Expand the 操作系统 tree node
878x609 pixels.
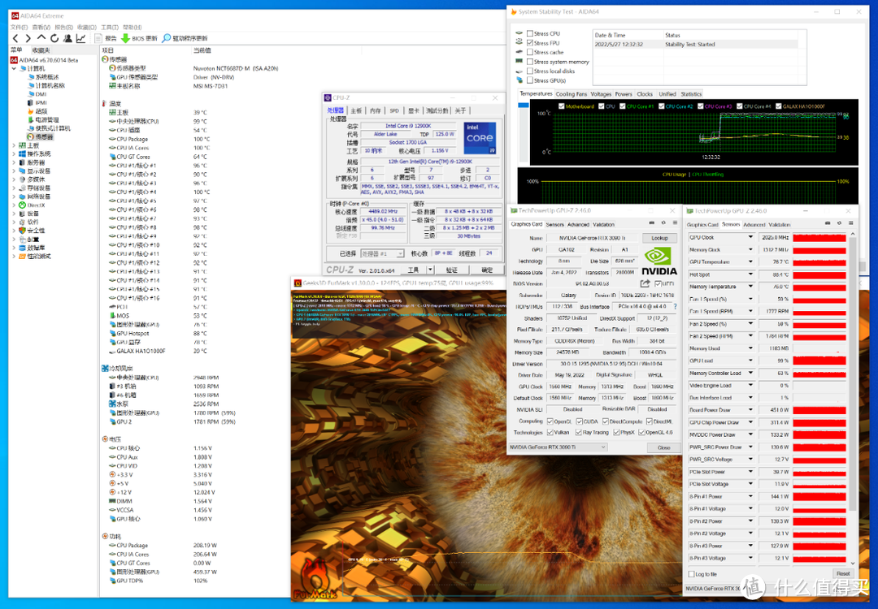(14, 153)
